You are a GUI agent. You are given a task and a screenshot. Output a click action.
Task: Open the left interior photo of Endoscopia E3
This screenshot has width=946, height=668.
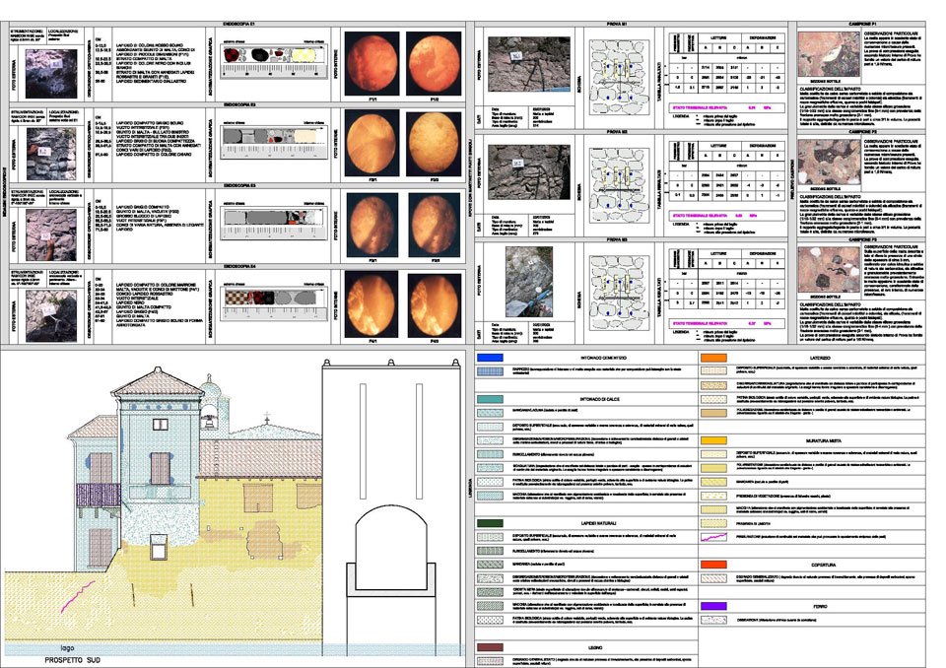372,225
